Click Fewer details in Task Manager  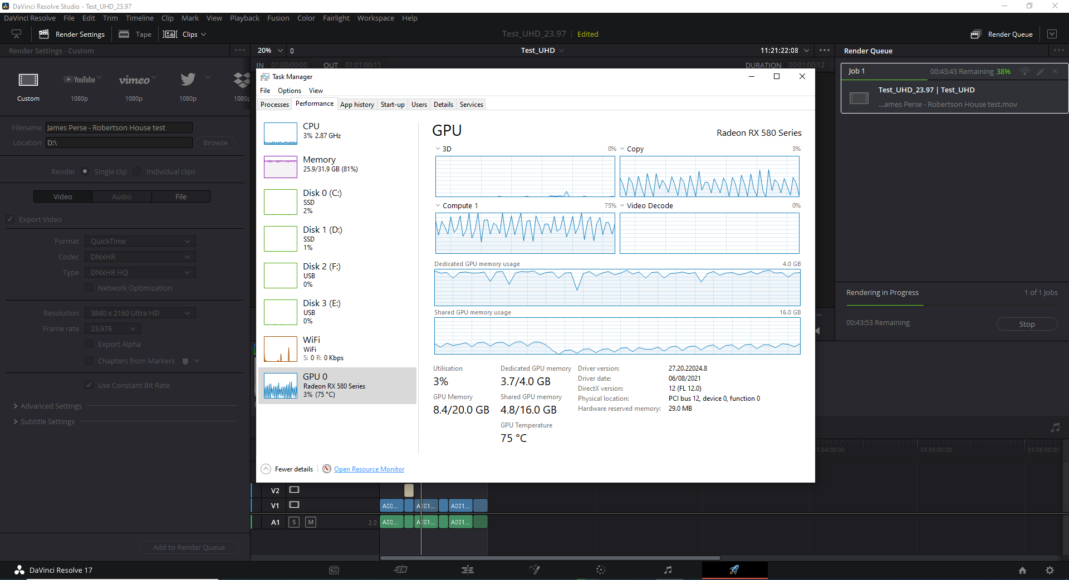pyautogui.click(x=287, y=469)
